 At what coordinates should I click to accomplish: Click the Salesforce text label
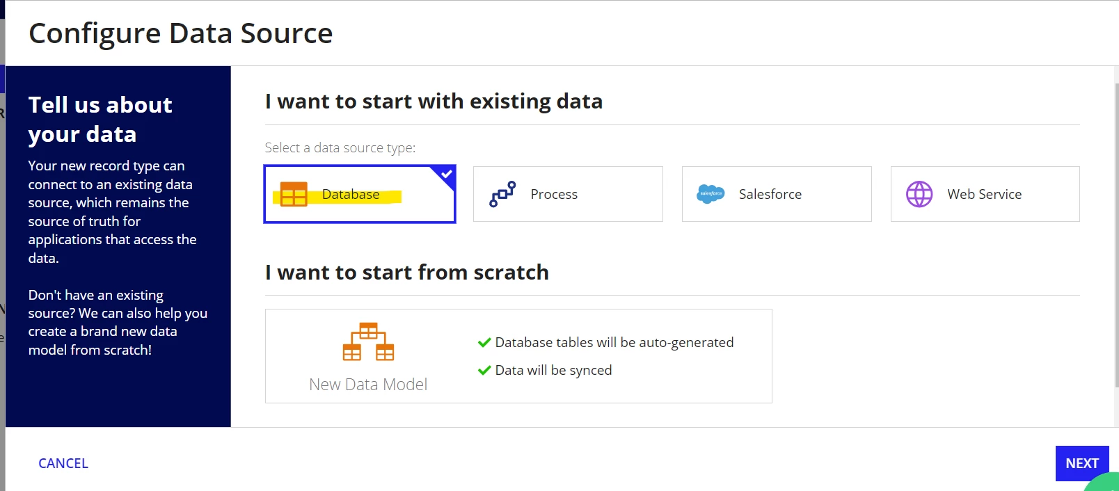pyautogui.click(x=770, y=194)
